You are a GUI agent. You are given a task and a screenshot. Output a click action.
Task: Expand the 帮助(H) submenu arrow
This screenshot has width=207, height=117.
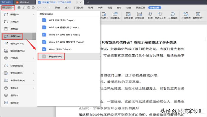tap(34, 88)
